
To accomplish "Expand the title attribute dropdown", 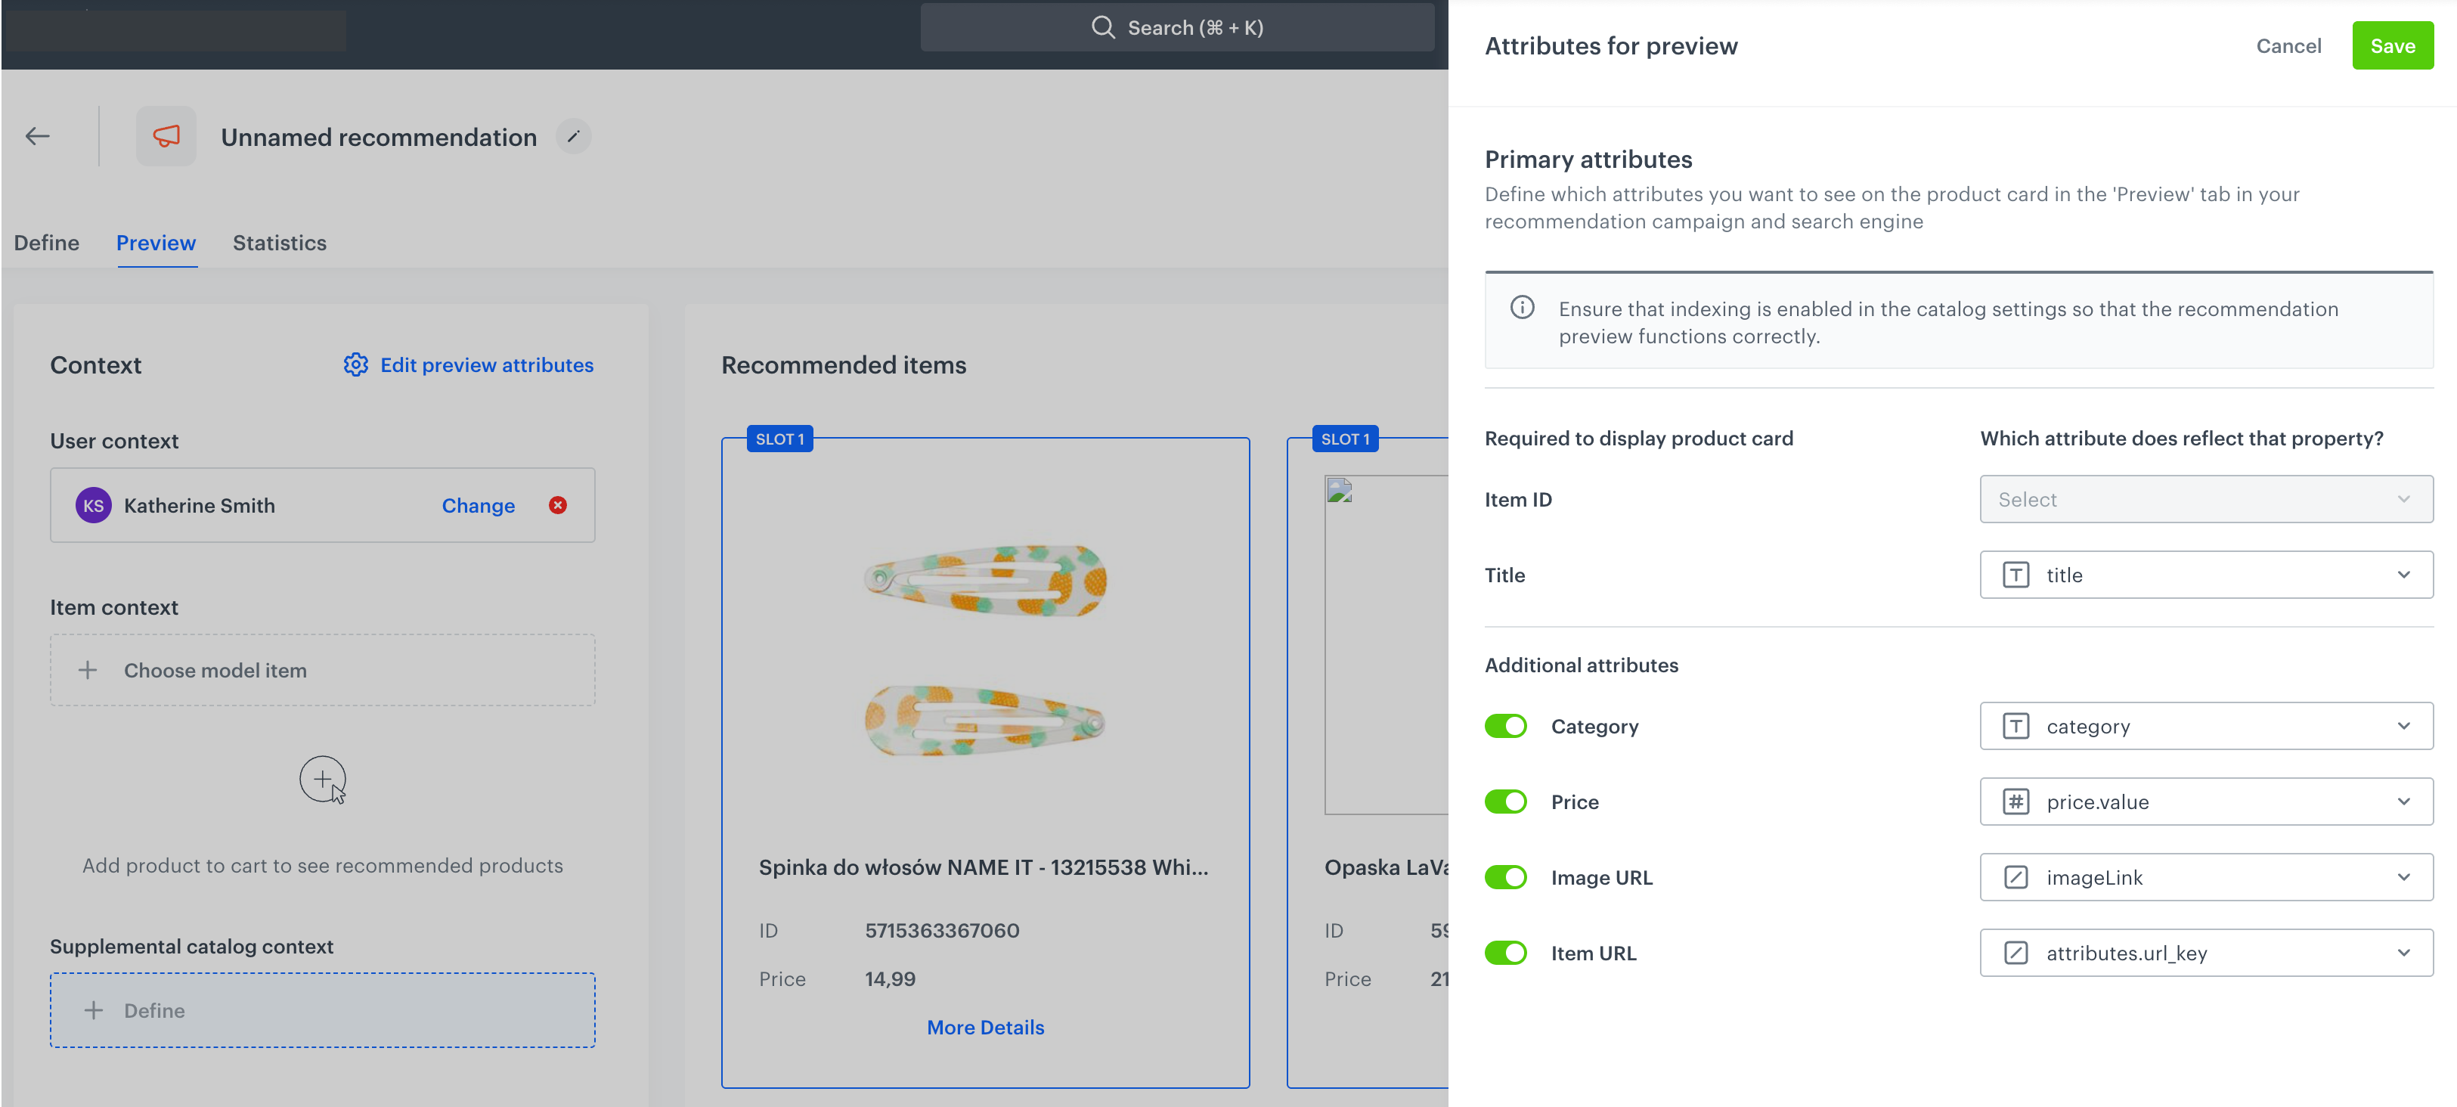I will tap(2205, 575).
